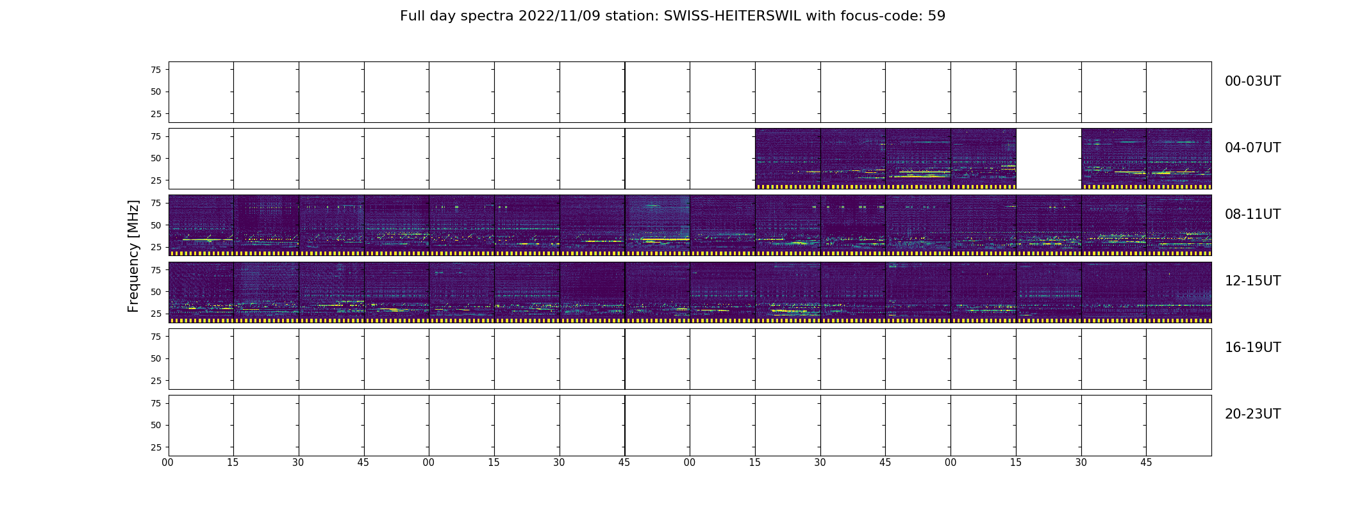Open the first spectrogram segment in the 04-07UT row

pyautogui.click(x=788, y=158)
